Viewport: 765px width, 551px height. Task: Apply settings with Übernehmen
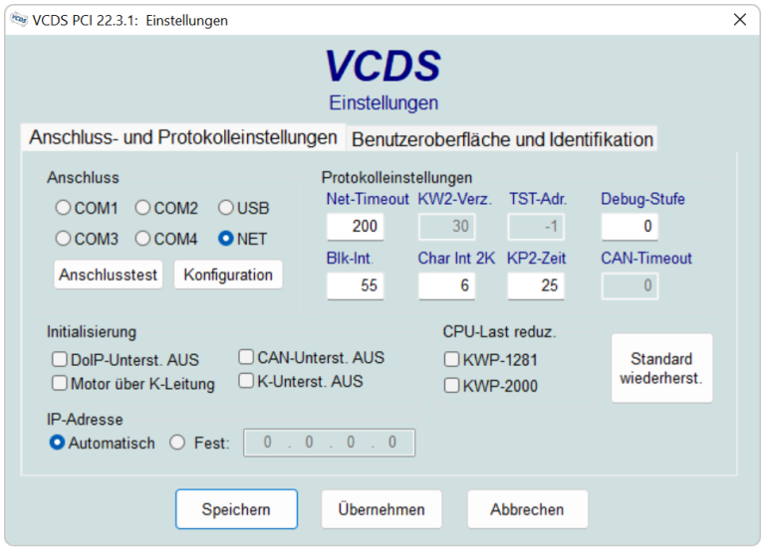pyautogui.click(x=382, y=509)
